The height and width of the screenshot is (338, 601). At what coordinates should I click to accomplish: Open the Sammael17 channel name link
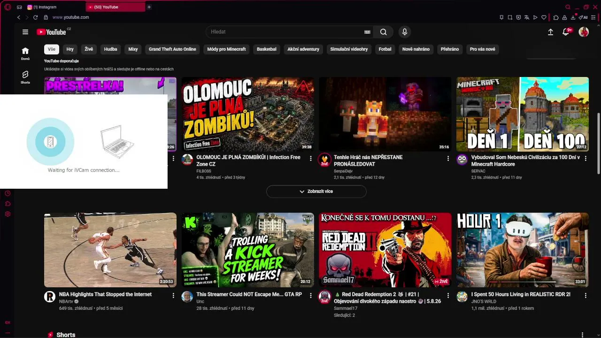tap(346, 308)
